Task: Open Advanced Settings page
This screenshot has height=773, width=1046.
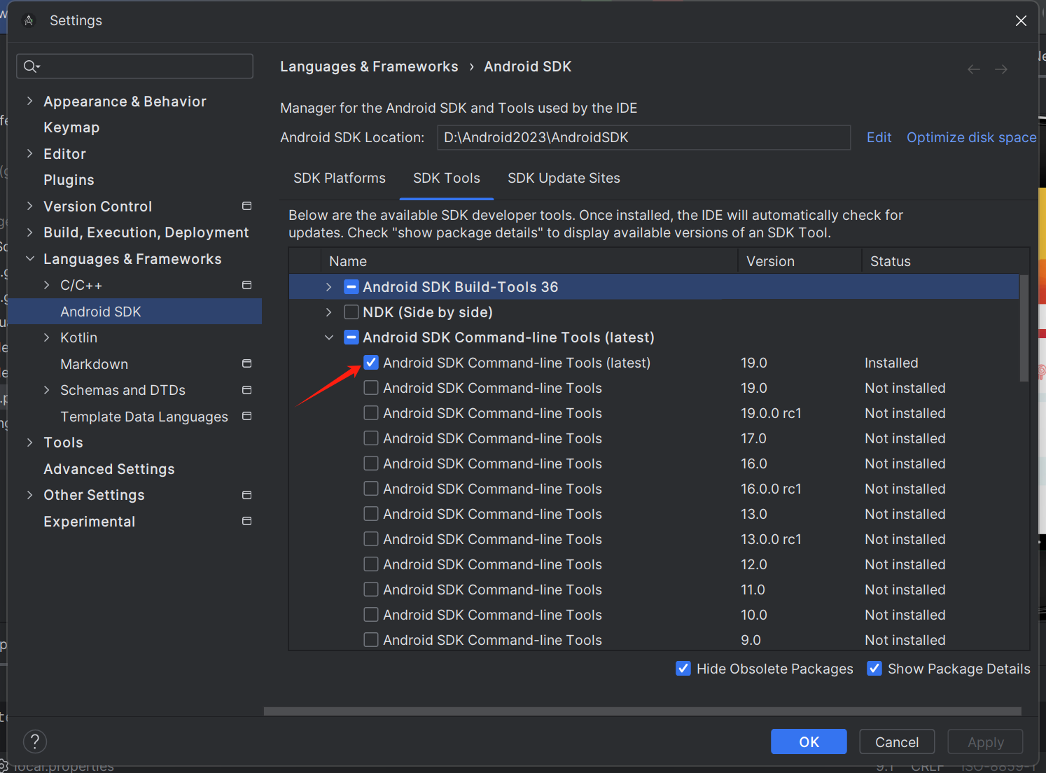Action: point(109,469)
